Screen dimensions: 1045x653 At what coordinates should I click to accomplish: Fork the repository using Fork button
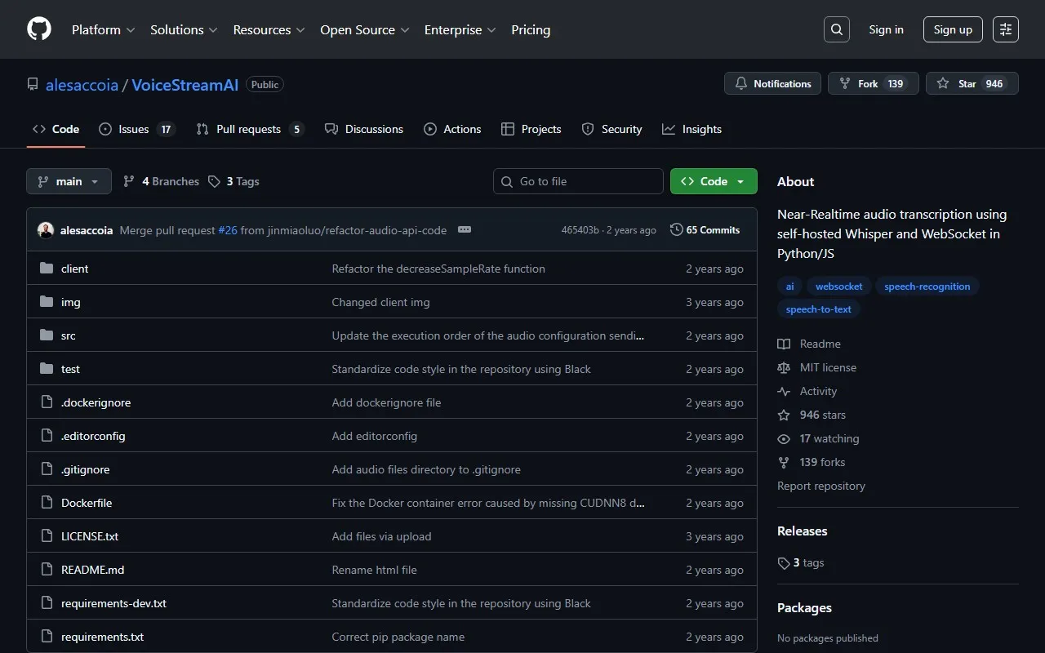[873, 84]
